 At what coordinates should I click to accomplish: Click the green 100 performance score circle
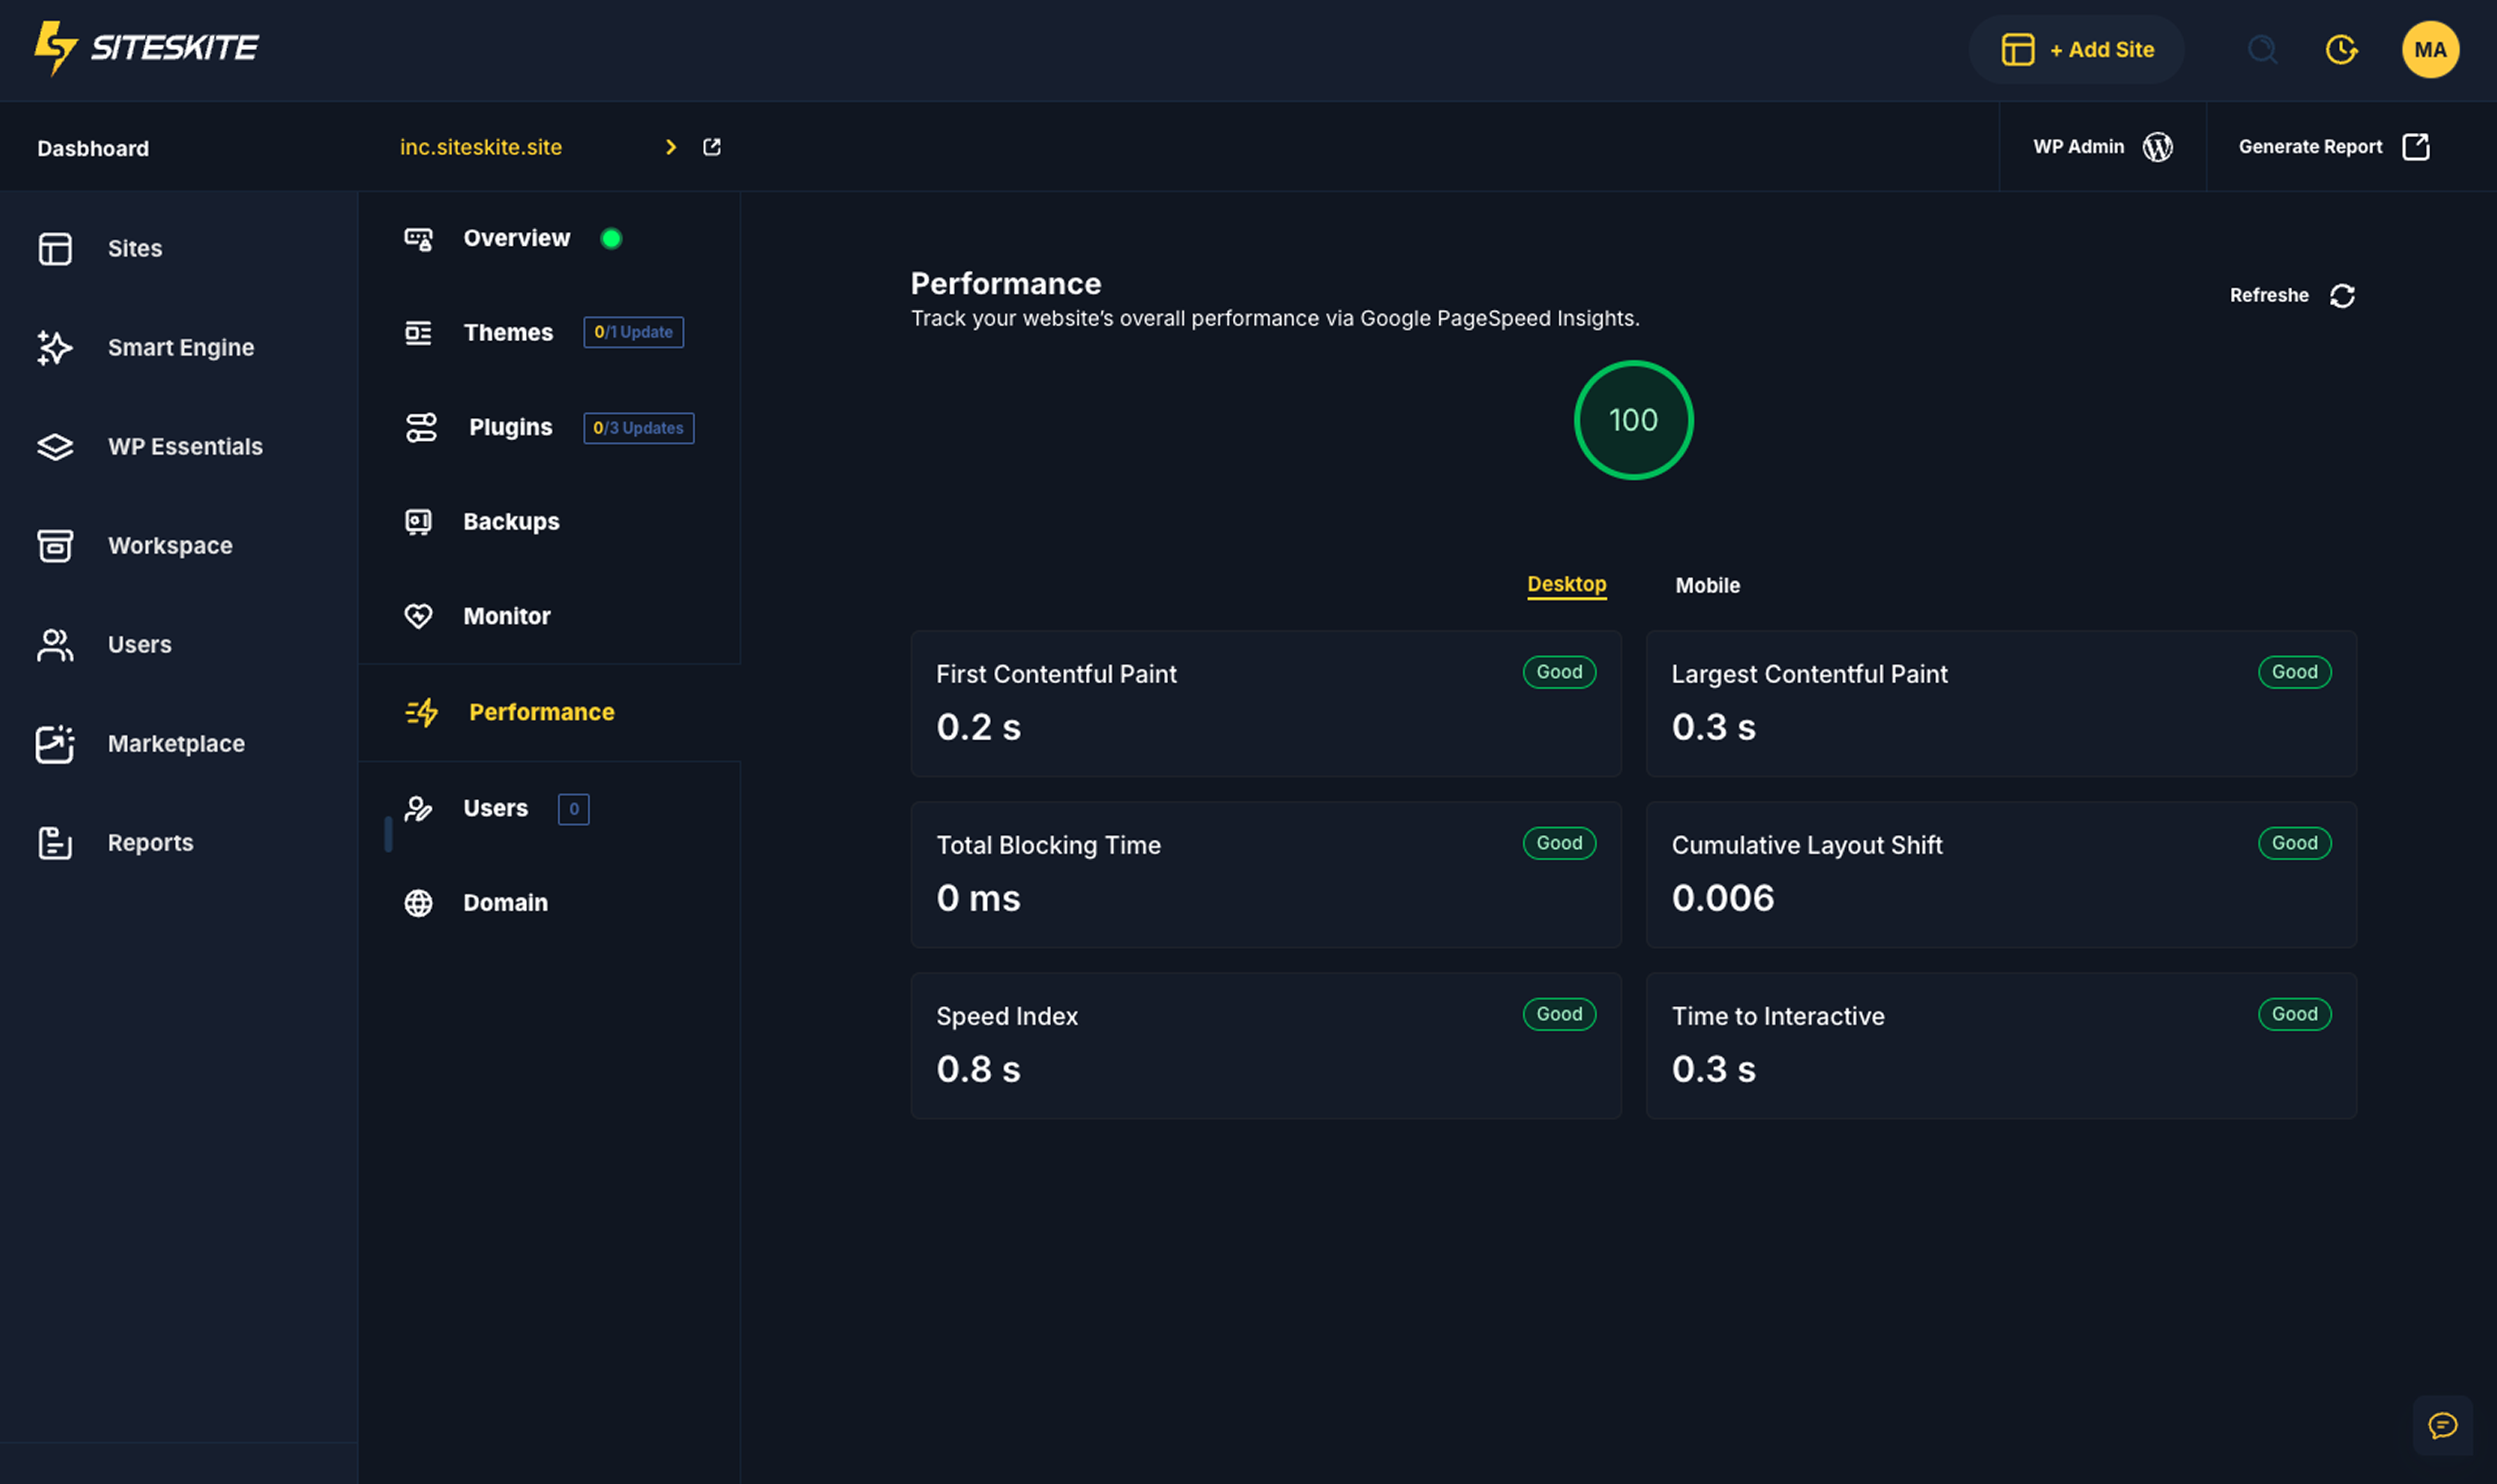pos(1633,420)
